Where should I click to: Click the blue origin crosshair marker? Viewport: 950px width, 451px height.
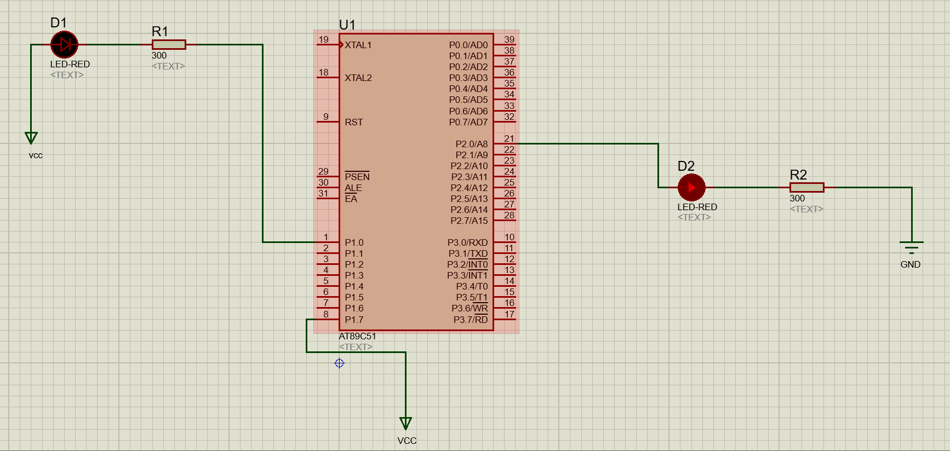coord(339,363)
